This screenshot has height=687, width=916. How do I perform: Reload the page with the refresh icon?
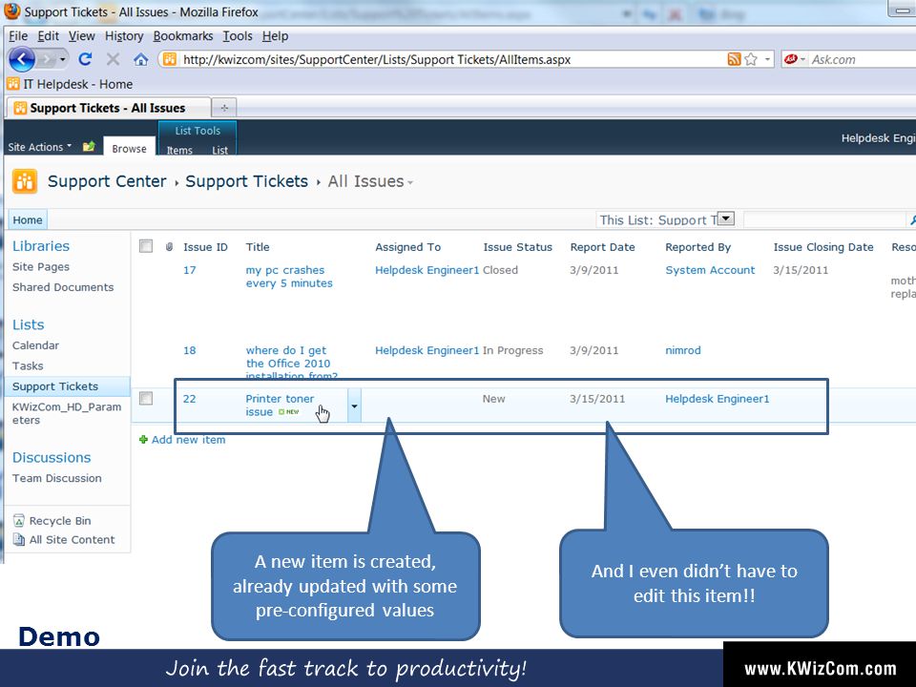click(x=85, y=59)
